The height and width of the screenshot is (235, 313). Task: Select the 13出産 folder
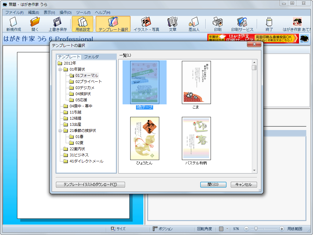[x=72, y=125]
